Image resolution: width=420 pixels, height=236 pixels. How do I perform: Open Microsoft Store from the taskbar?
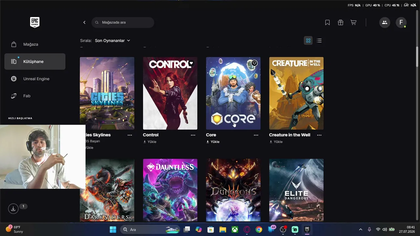(x=211, y=229)
